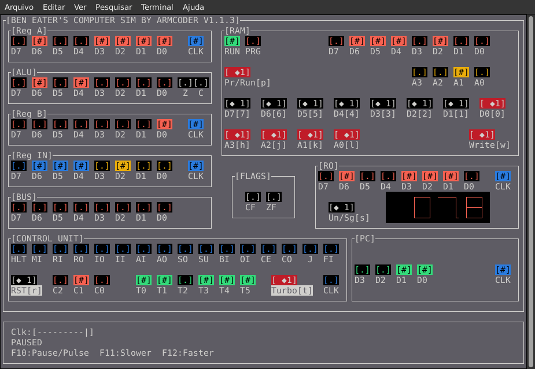Click the Reg IN D6 blue LED

click(39, 166)
